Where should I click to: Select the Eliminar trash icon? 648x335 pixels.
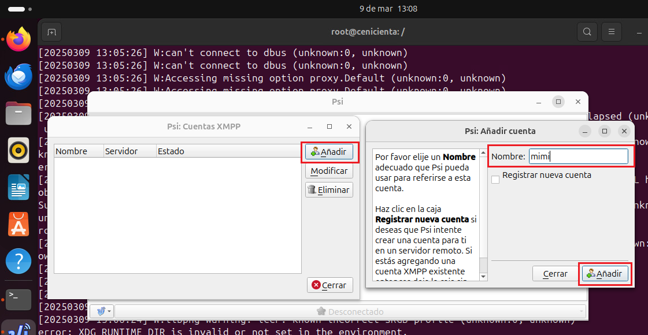pyautogui.click(x=312, y=189)
